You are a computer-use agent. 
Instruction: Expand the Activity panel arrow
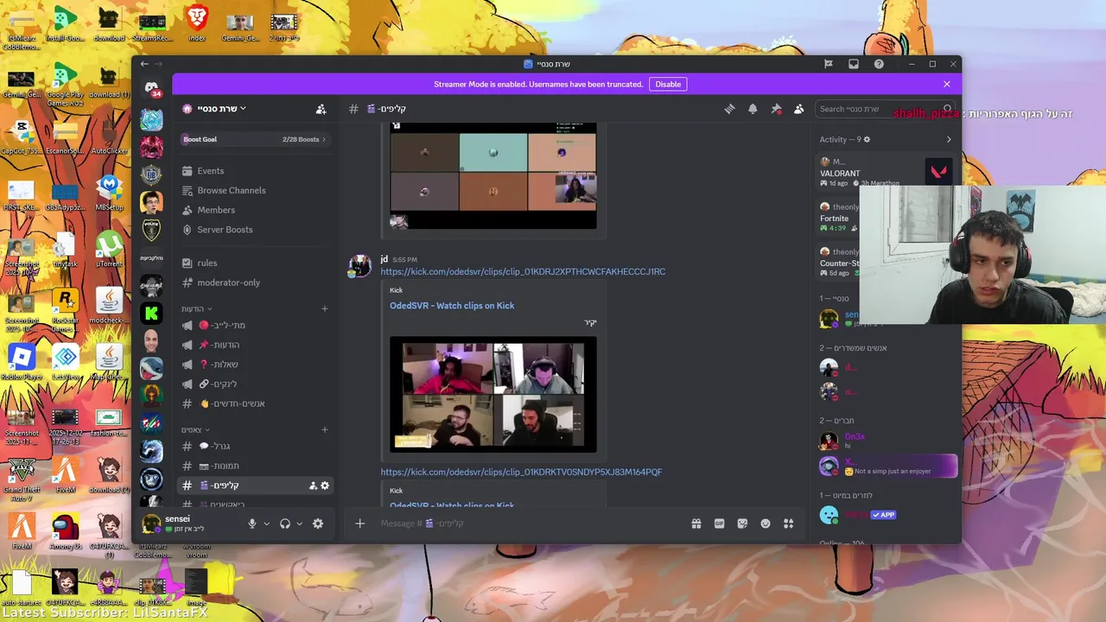(x=949, y=139)
